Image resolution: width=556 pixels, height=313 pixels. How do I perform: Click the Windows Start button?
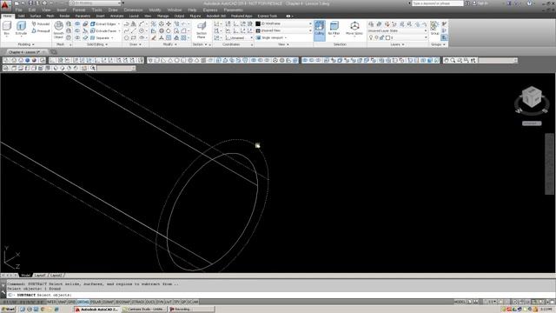point(9,310)
